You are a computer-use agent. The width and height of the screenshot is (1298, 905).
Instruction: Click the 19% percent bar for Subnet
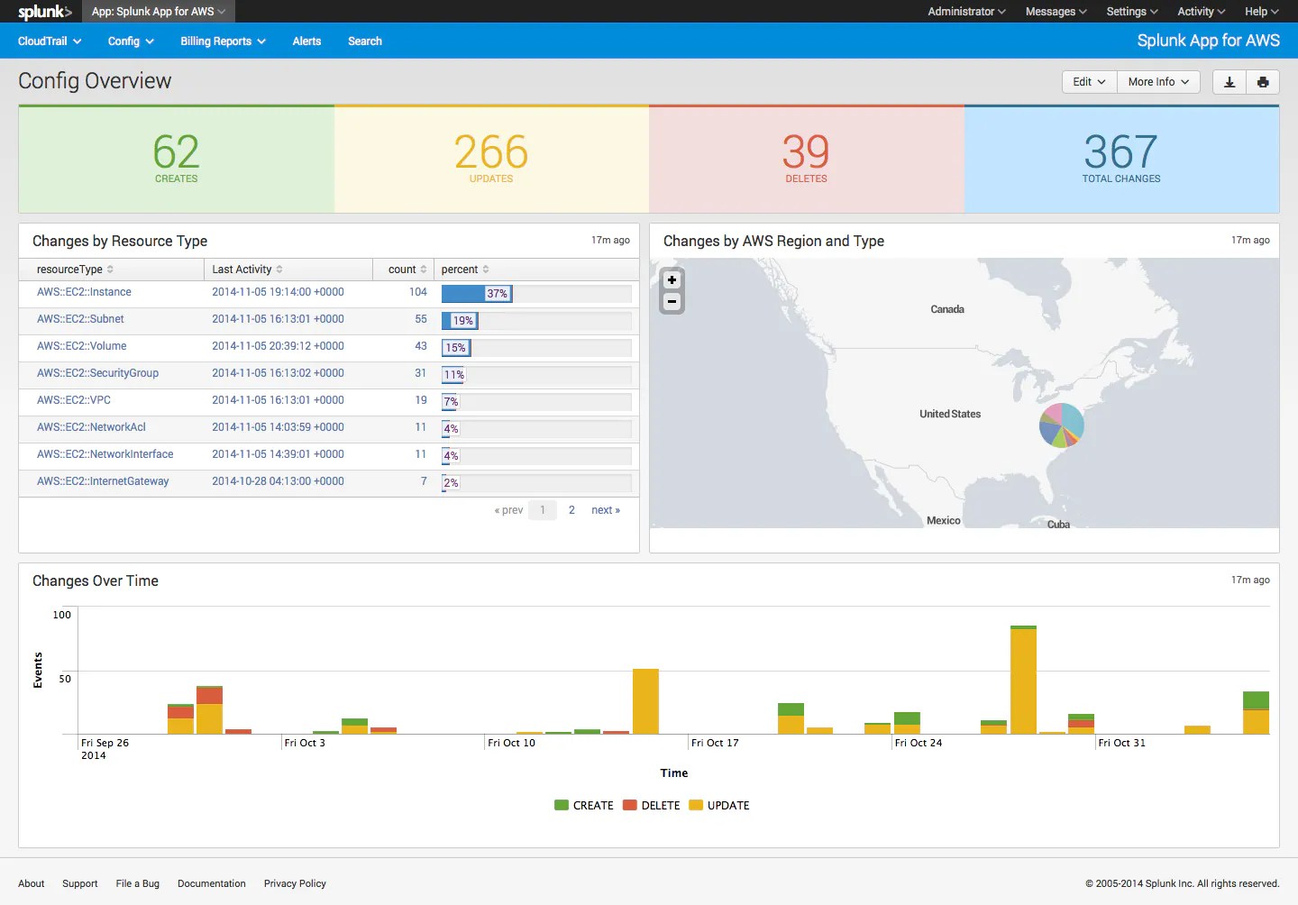[x=460, y=321]
